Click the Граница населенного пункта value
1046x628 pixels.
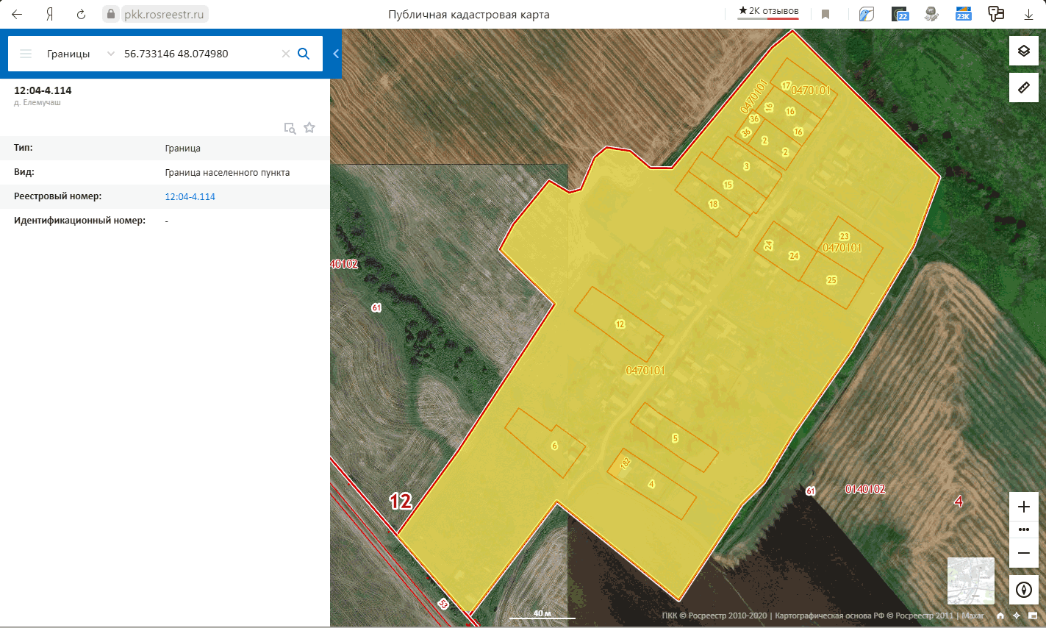click(227, 173)
